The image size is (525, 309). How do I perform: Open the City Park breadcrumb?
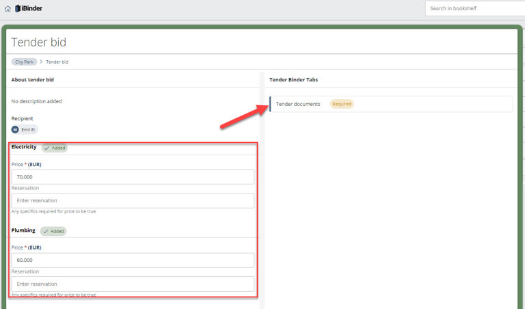[x=24, y=62]
